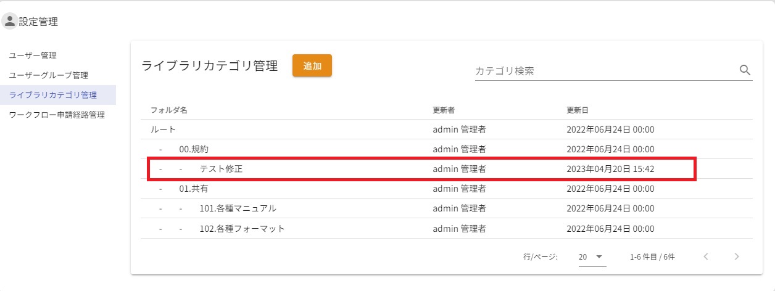The height and width of the screenshot is (291, 775).
Task: Select the 01.共有 folder row
Action: coord(194,189)
